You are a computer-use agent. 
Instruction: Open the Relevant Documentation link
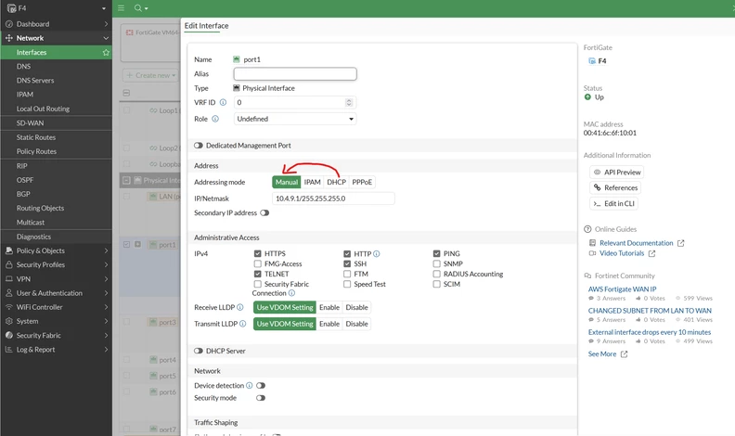pos(636,243)
